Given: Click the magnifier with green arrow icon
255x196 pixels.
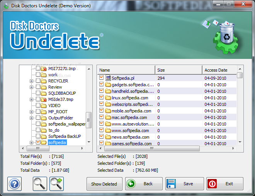Looking at the screenshot, I should coord(56,184).
